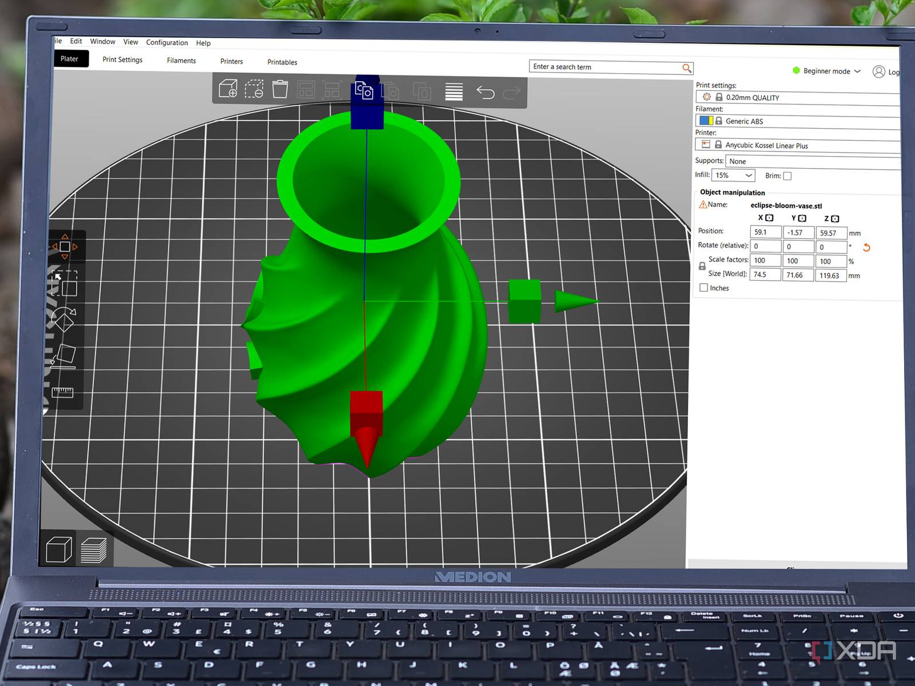Enable the Brim checkbox
The height and width of the screenshot is (686, 915).
click(787, 176)
